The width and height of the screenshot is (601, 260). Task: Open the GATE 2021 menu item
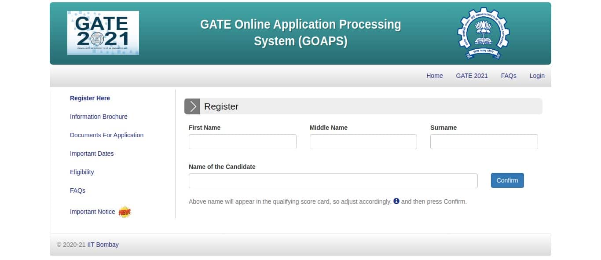pos(472,76)
